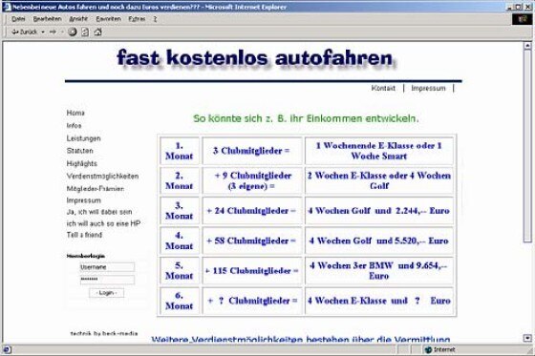Click the 'technik by beck-media' text
Screen dimensions: 535x356
(104, 333)
